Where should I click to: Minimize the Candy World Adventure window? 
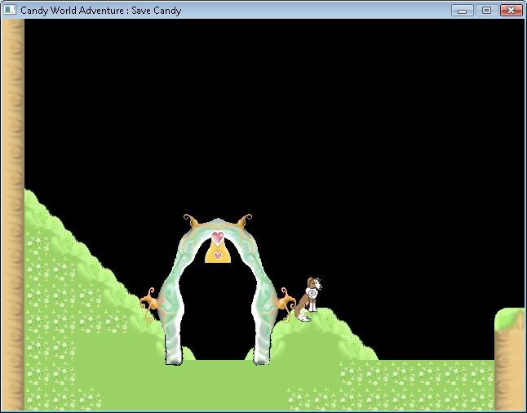(x=463, y=11)
